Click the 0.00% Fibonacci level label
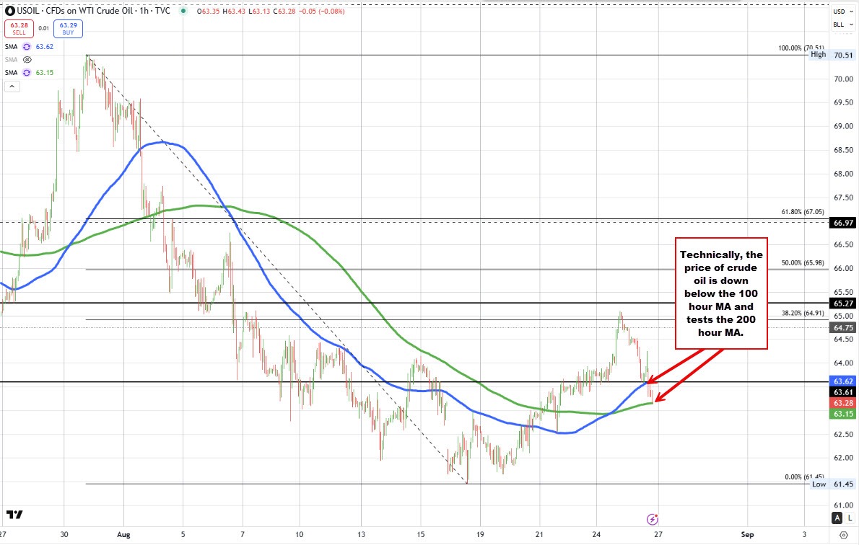The image size is (859, 545). point(804,477)
